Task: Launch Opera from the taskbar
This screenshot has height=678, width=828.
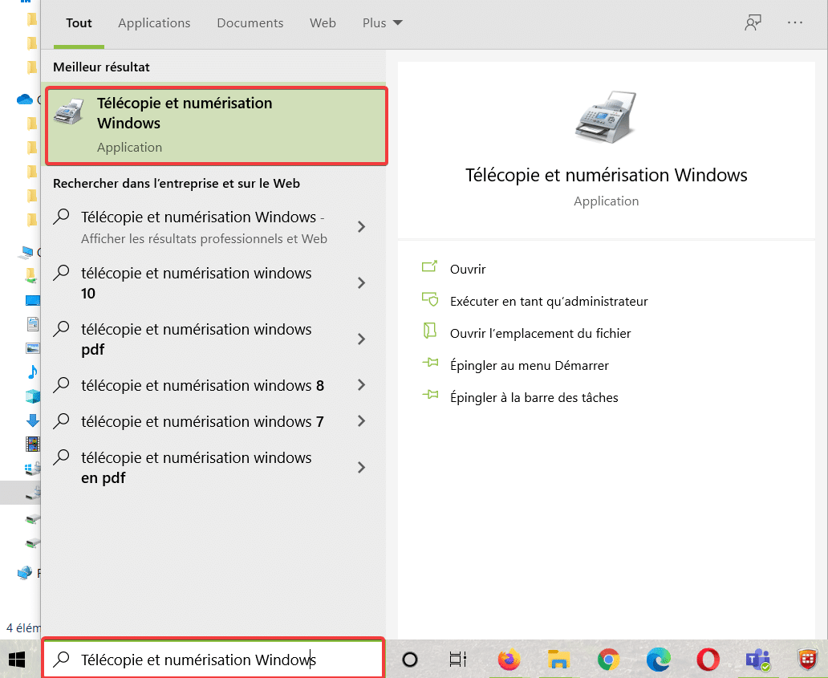Action: click(x=708, y=660)
